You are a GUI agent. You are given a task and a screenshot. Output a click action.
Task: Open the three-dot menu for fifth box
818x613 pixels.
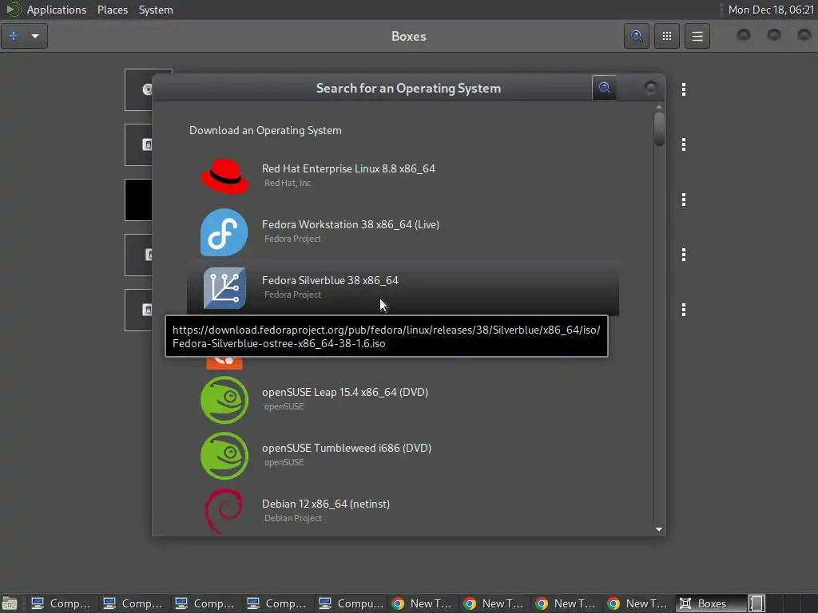coord(684,310)
